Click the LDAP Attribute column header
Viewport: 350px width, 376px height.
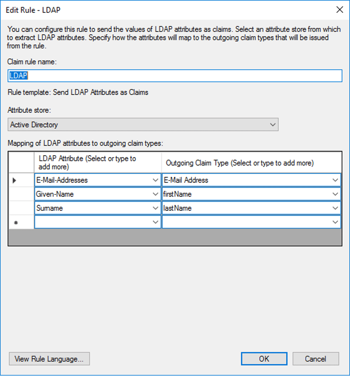(x=97, y=162)
